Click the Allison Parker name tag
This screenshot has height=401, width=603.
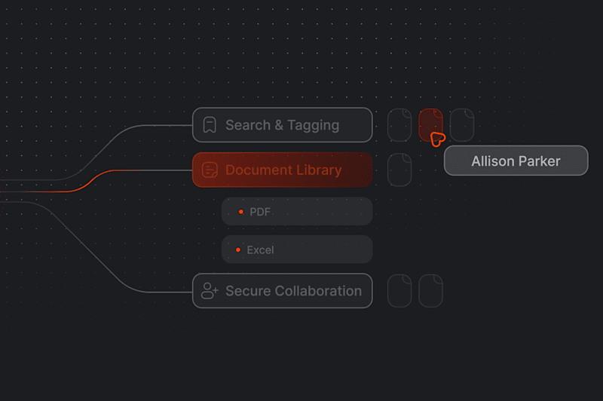[516, 161]
